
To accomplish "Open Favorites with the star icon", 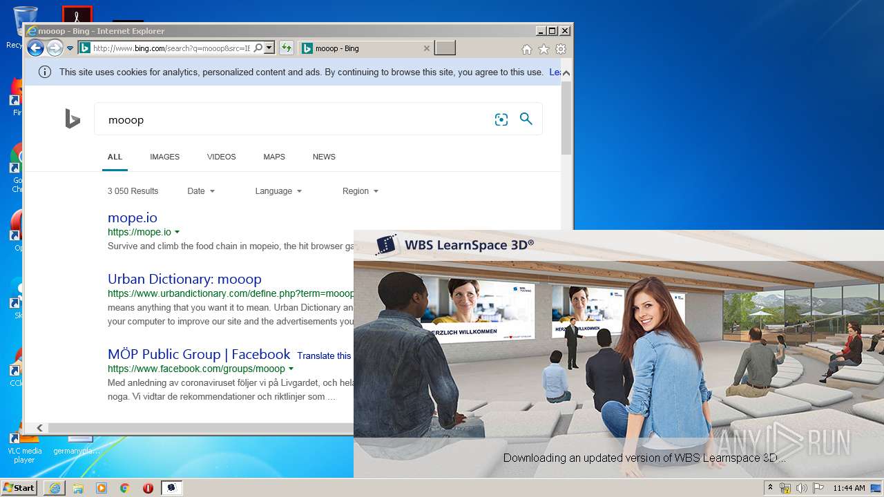I will click(544, 49).
